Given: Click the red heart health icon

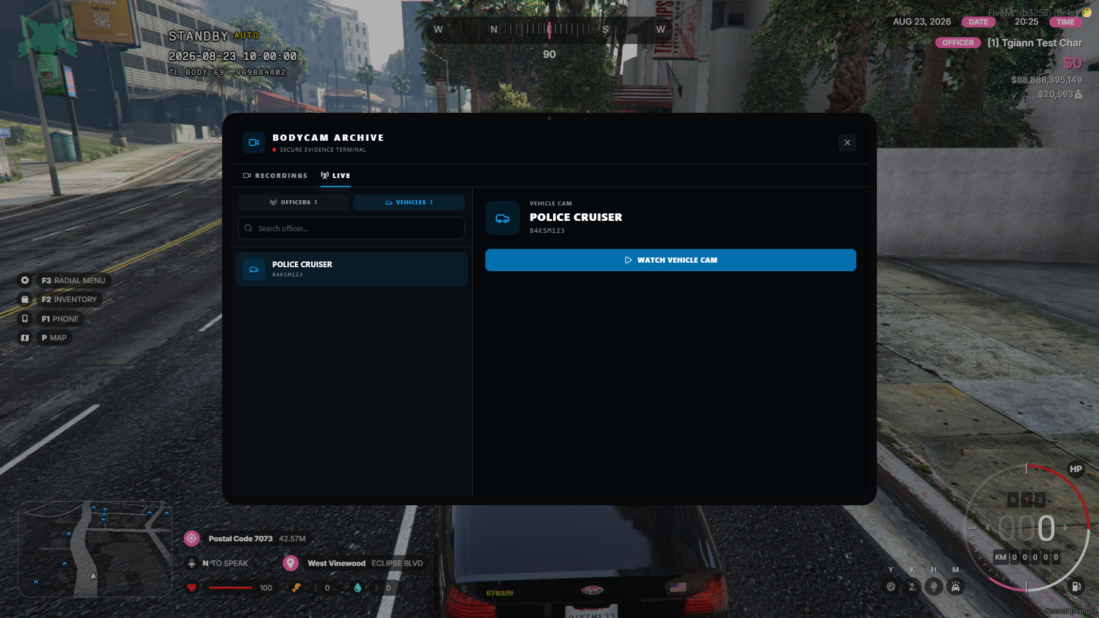Looking at the screenshot, I should coord(192,588).
